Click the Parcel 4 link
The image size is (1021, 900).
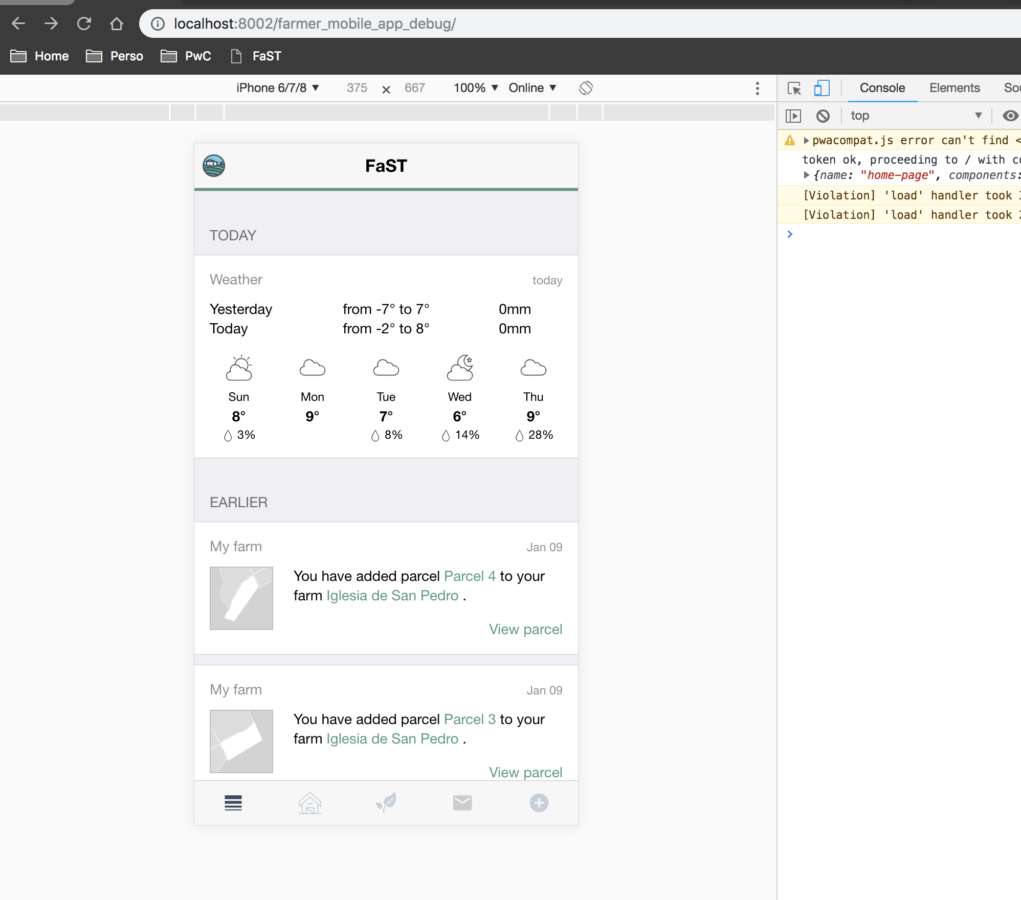click(x=470, y=576)
